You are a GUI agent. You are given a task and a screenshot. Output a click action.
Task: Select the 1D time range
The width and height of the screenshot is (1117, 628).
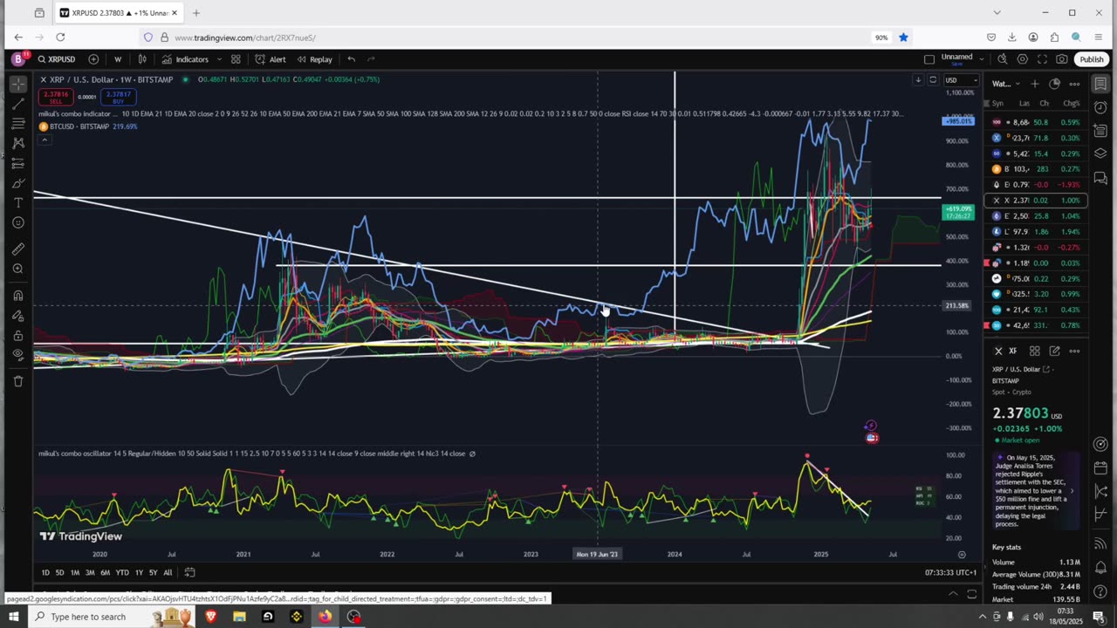[x=45, y=572]
